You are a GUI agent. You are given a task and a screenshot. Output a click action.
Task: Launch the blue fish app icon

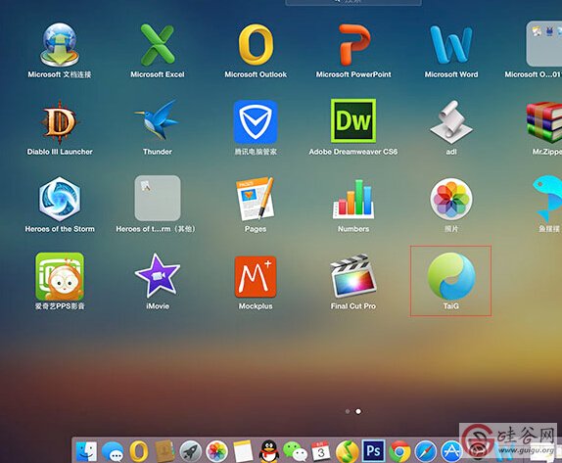pyautogui.click(x=547, y=198)
